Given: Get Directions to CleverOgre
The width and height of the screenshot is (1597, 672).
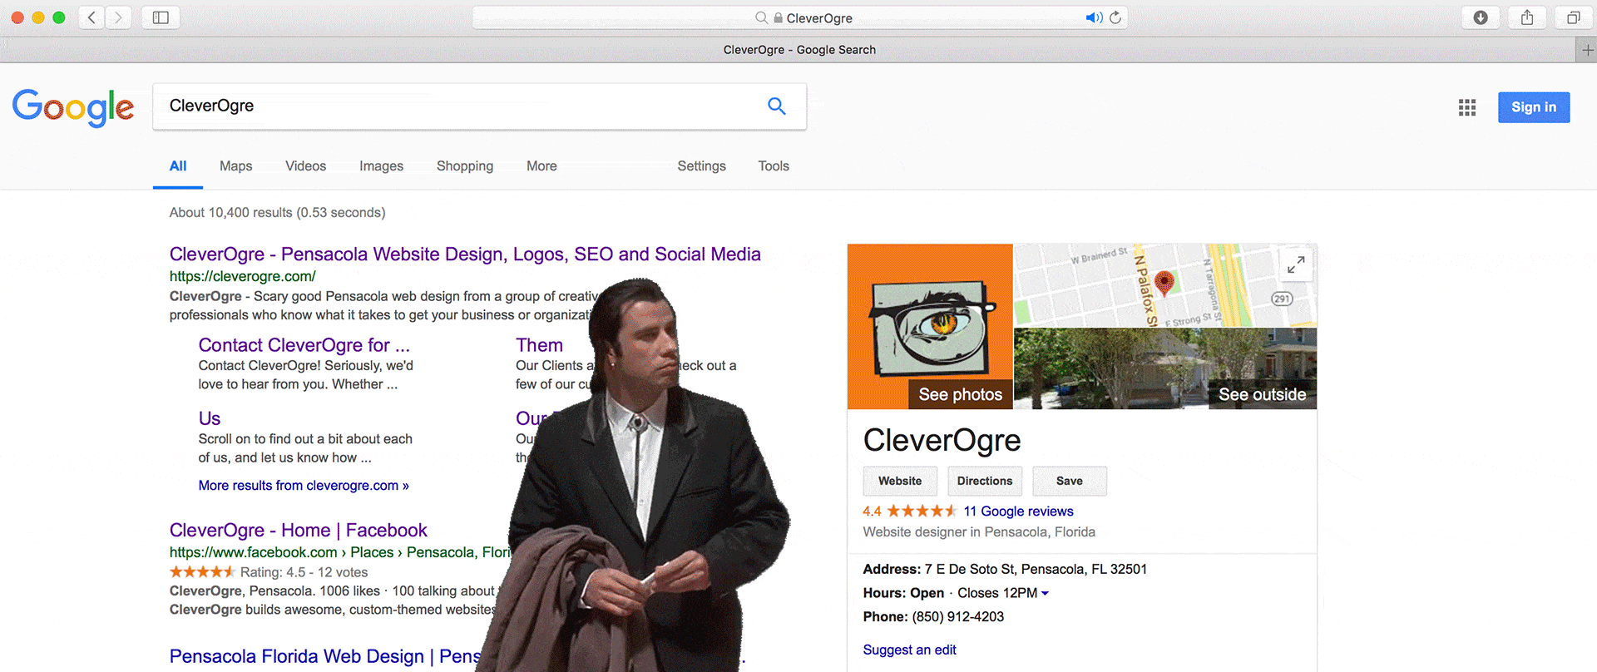Looking at the screenshot, I should point(985,481).
